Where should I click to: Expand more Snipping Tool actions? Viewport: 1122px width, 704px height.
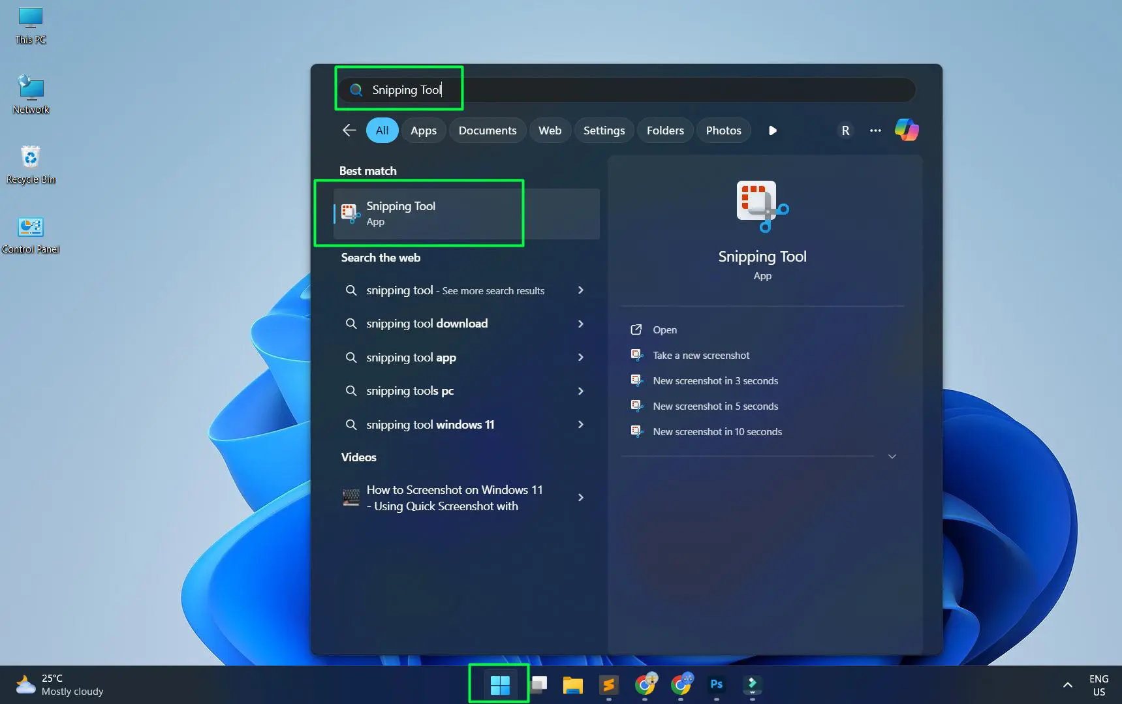point(892,456)
